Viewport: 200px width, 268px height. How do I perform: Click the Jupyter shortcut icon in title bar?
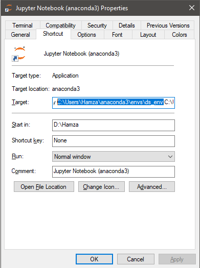coord(8,8)
